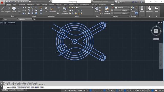
Task: Click the Text annotation tool
Action: 46,9
